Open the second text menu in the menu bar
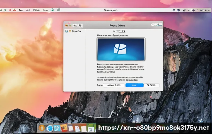 coord(28,10)
